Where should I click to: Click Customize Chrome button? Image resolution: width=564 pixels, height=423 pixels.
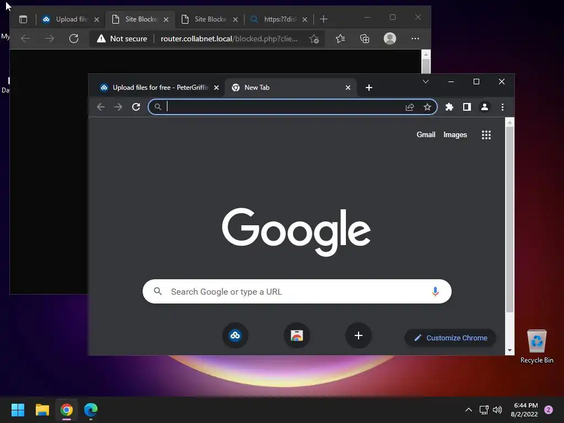coord(451,338)
